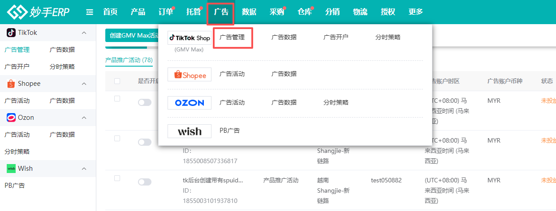Click test050882 cell text
Viewport: 556px width, 211px height.
[x=386, y=181]
